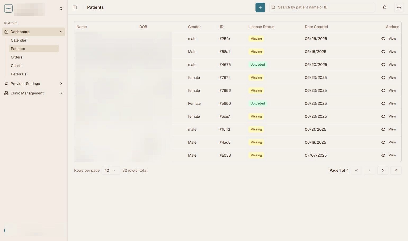Click the Dashboard home icon
Viewport: 408px width, 241px height.
coord(6,32)
